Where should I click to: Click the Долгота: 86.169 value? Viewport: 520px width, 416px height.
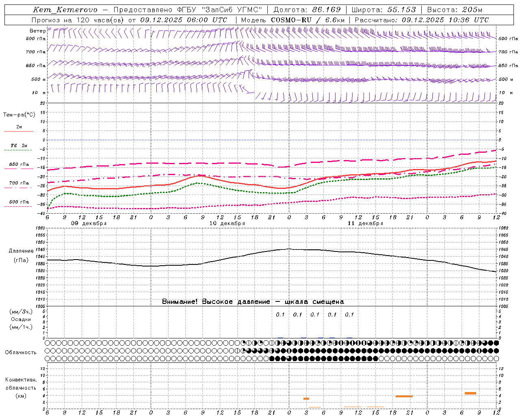pyautogui.click(x=307, y=10)
